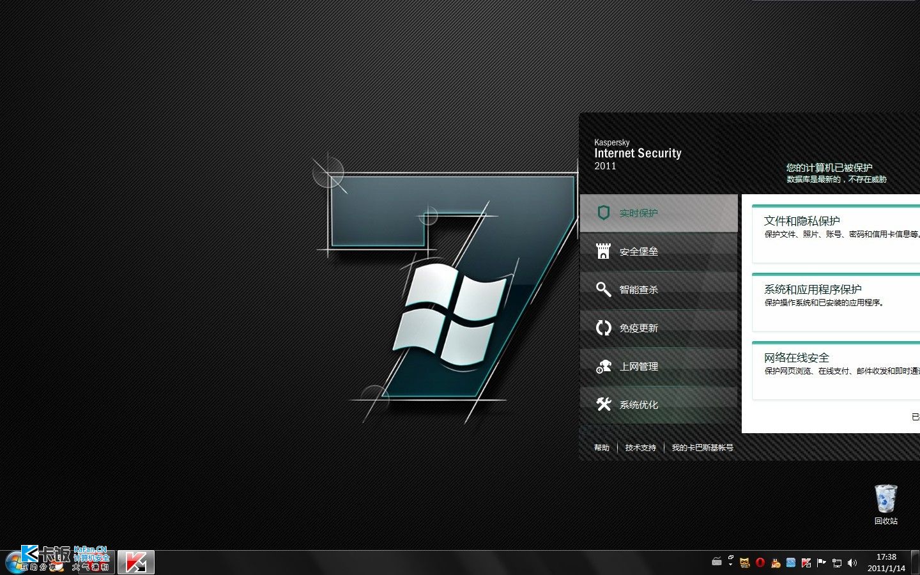Click the refresh arrows icon beside 免疫更新
The height and width of the screenshot is (575, 920).
(x=603, y=328)
